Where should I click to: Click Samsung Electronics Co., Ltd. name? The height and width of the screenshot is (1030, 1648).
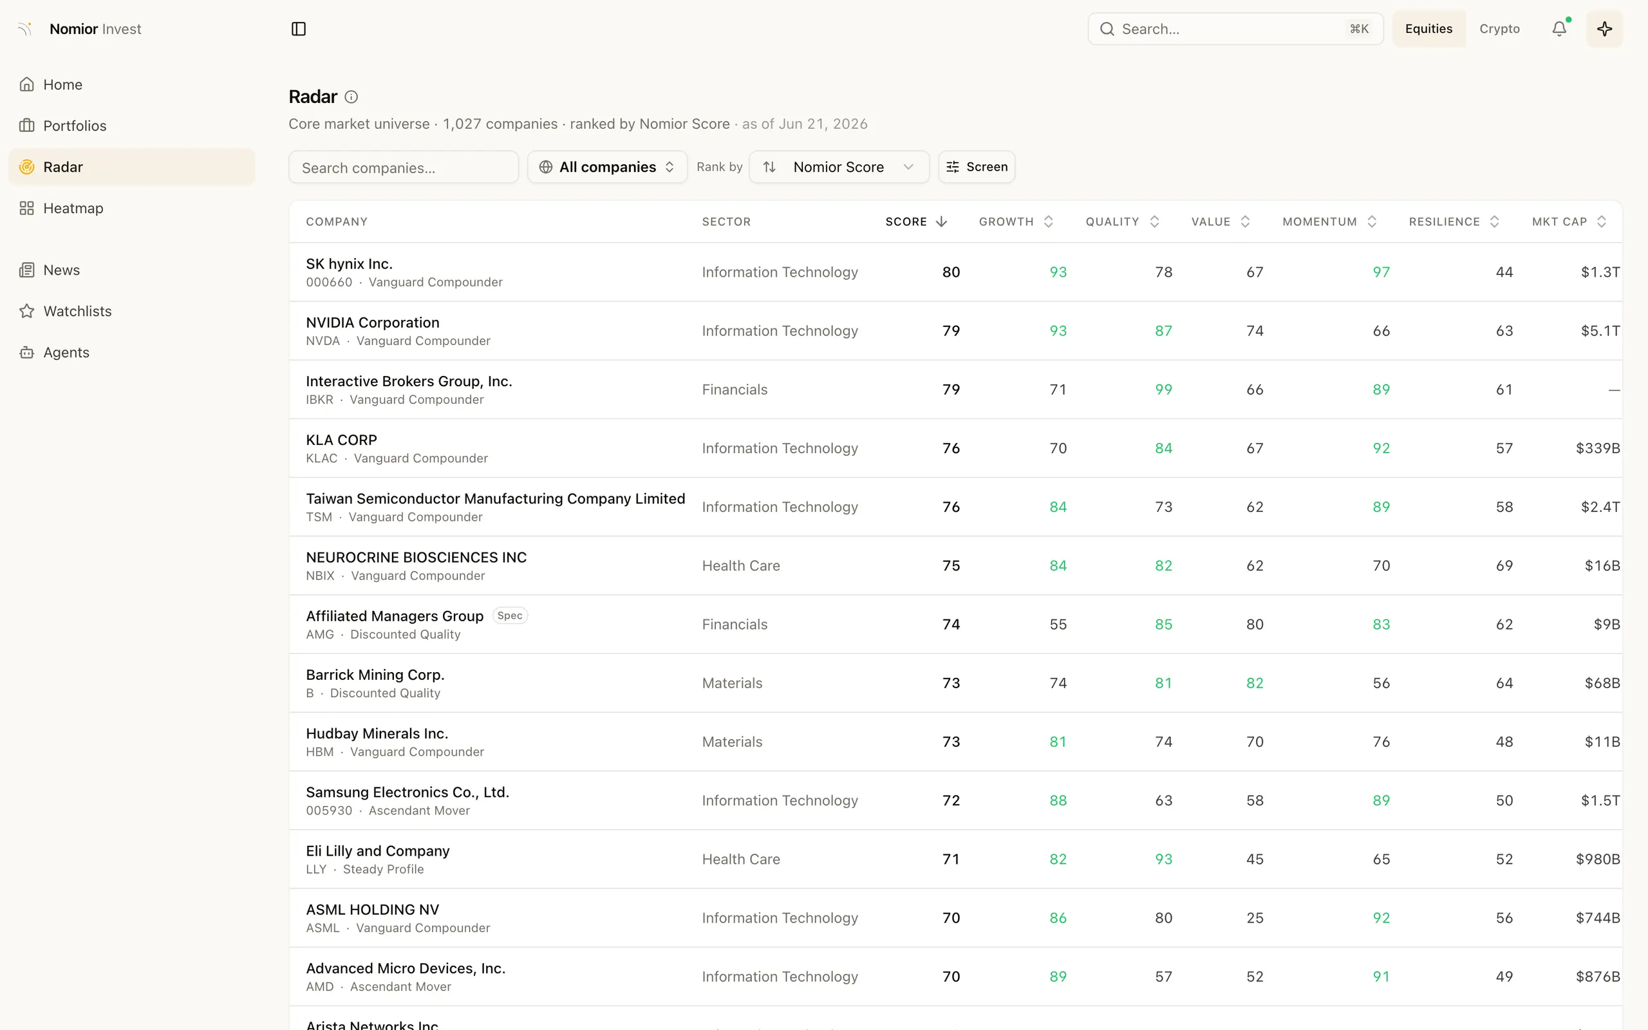pyautogui.click(x=407, y=792)
